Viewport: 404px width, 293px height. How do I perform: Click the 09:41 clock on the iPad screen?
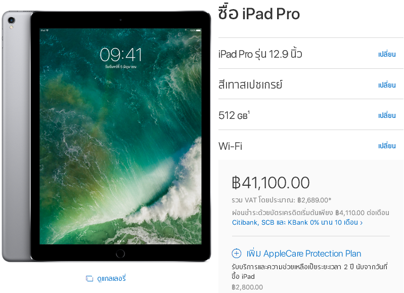121,55
